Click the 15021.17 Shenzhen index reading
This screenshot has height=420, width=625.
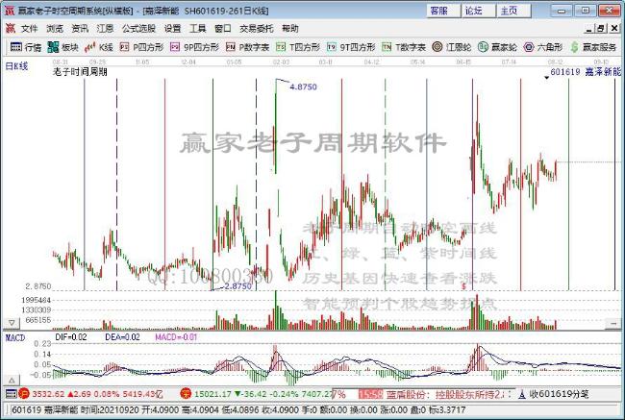[x=212, y=394]
